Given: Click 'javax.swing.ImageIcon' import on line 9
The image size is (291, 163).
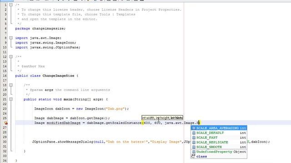Looking at the screenshot, I should 52,43.
